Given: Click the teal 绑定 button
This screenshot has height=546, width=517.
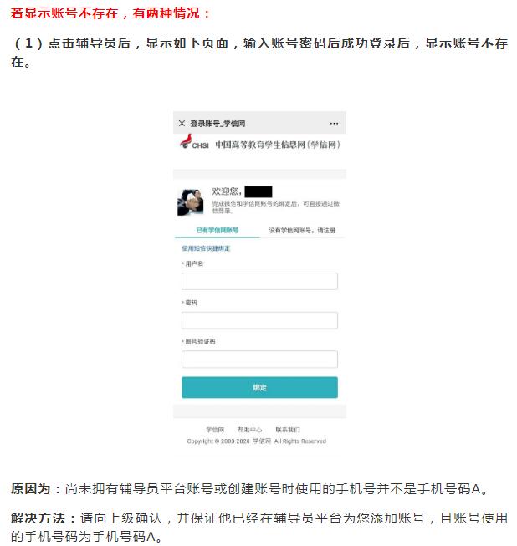Looking at the screenshot, I should pyautogui.click(x=259, y=387).
